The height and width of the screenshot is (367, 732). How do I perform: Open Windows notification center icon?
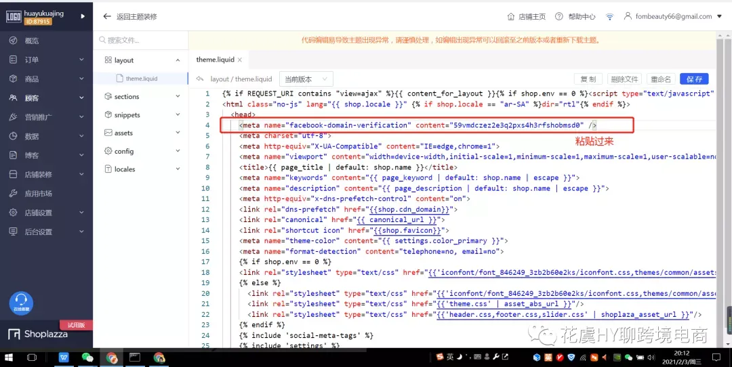(716, 358)
